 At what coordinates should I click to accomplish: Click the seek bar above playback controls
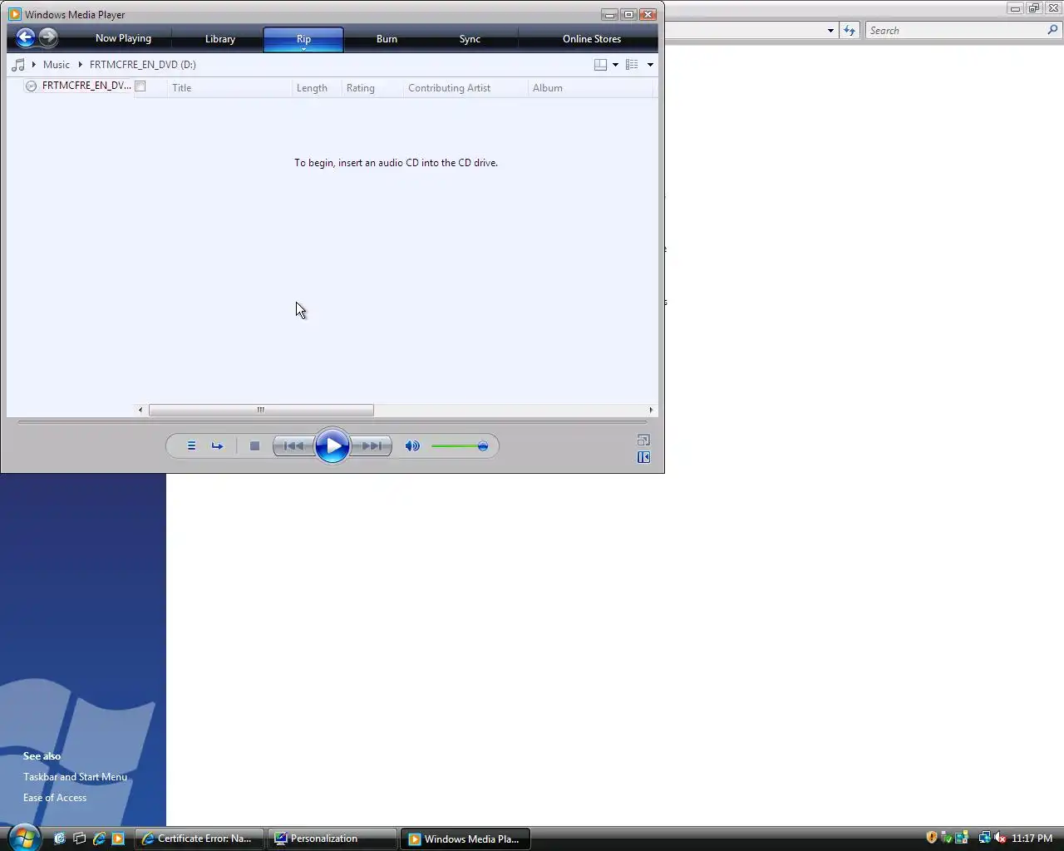pyautogui.click(x=332, y=422)
